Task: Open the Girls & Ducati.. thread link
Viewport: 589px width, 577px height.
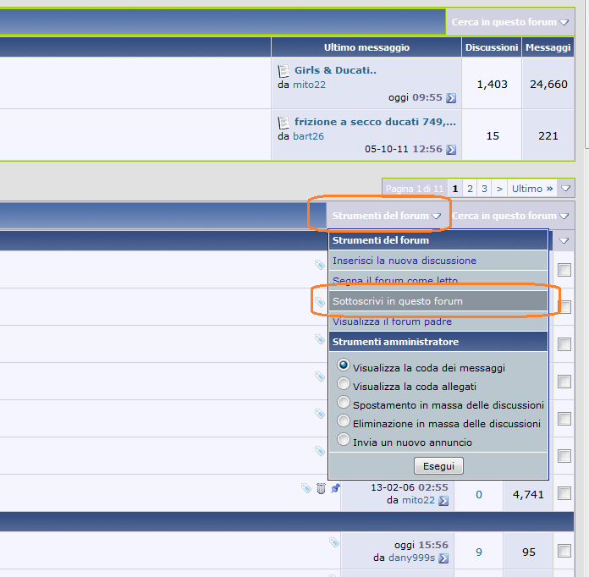Action: pos(335,70)
